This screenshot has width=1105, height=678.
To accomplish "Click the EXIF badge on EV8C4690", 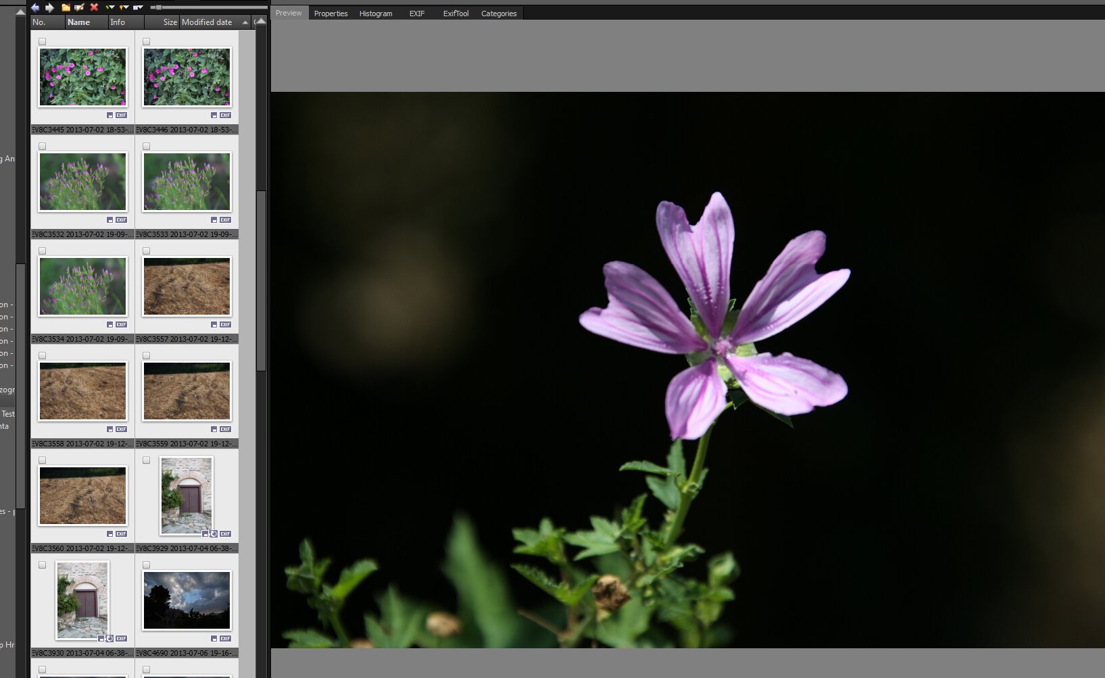I will [225, 639].
